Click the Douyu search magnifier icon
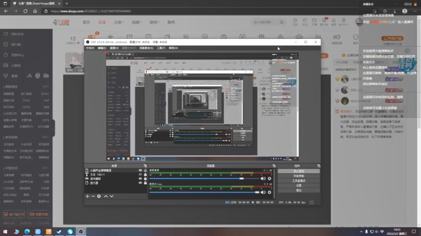 coord(282,22)
